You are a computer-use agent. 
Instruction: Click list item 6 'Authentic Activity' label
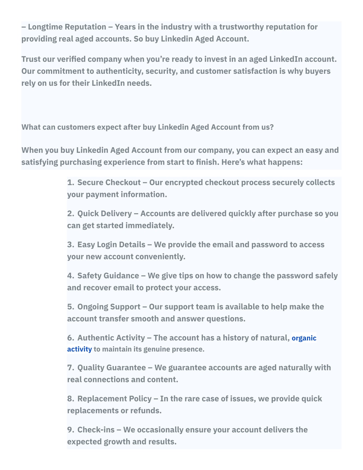point(111,338)
